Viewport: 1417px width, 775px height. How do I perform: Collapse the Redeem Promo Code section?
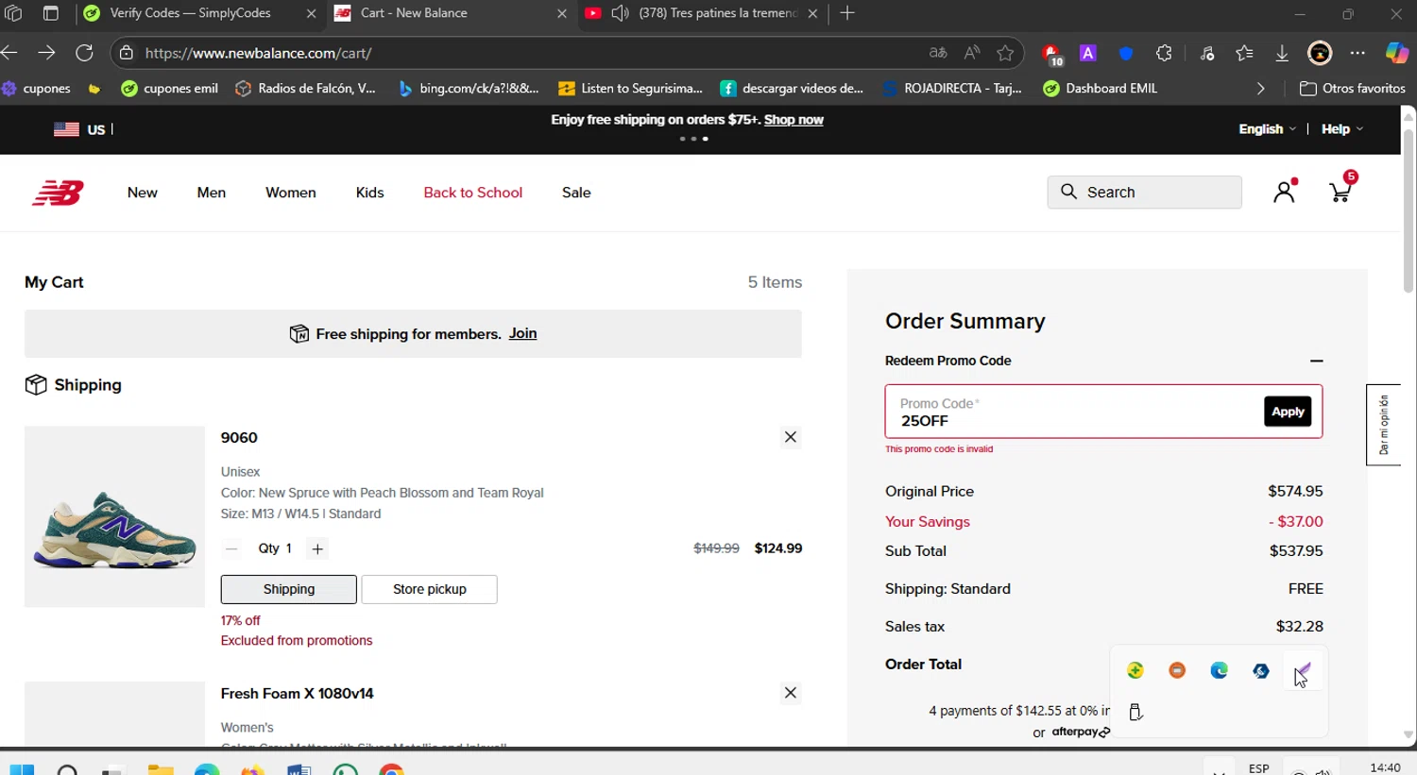(1317, 361)
